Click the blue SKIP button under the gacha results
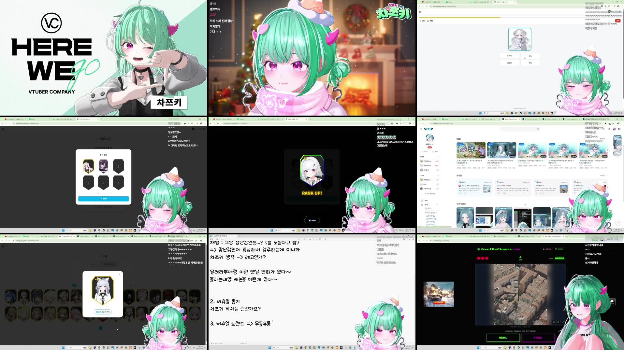624x350 pixels. tap(104, 199)
